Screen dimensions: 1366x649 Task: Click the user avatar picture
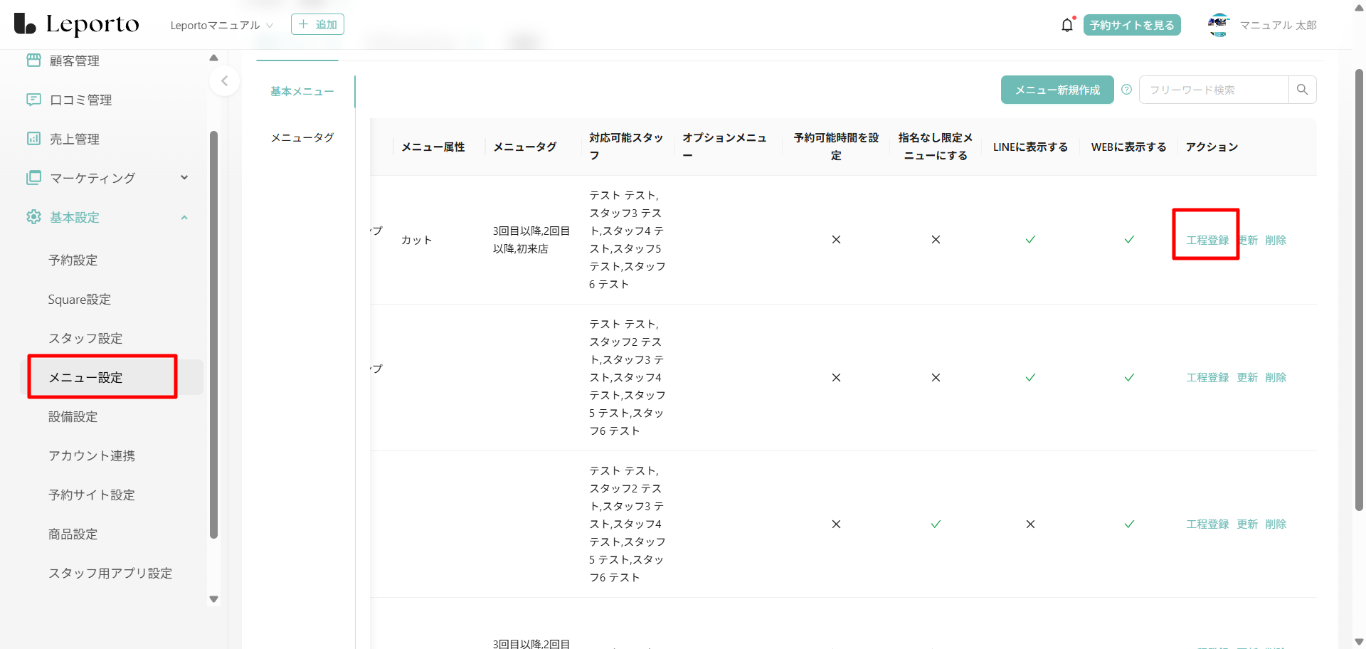[x=1219, y=25]
